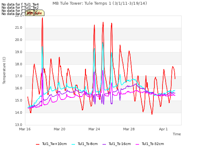200x150 pixels.
Task: Click the 'No data for f_Tul1_Tw4' message
Action: 20,5
